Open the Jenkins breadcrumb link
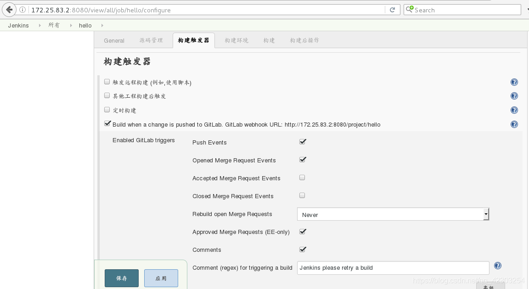Image resolution: width=529 pixels, height=289 pixels. pos(18,25)
